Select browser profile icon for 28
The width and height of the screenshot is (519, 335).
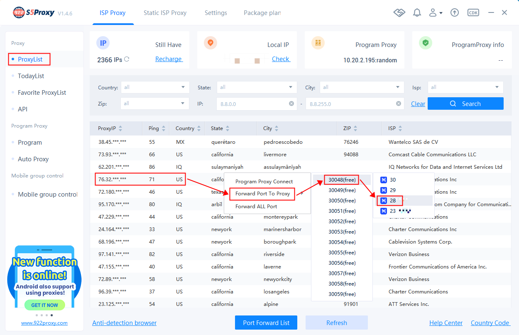pos(384,200)
